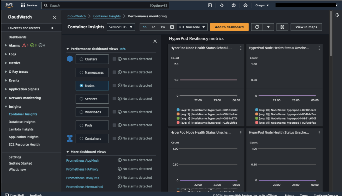Image resolution: width=342 pixels, height=196 pixels.
Task: Click the Add to dashboard button
Action: (229, 27)
